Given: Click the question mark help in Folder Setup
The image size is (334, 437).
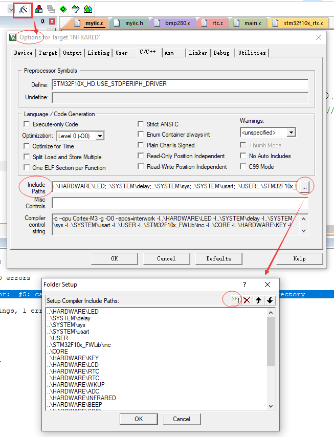Looking at the screenshot, I should coord(244,285).
